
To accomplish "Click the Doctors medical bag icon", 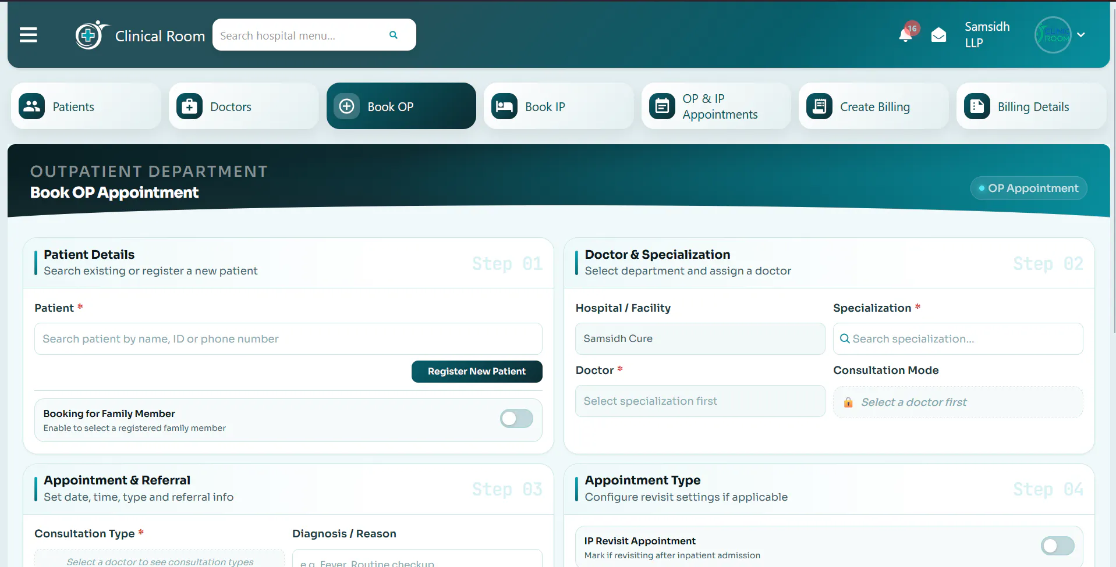I will 189,106.
